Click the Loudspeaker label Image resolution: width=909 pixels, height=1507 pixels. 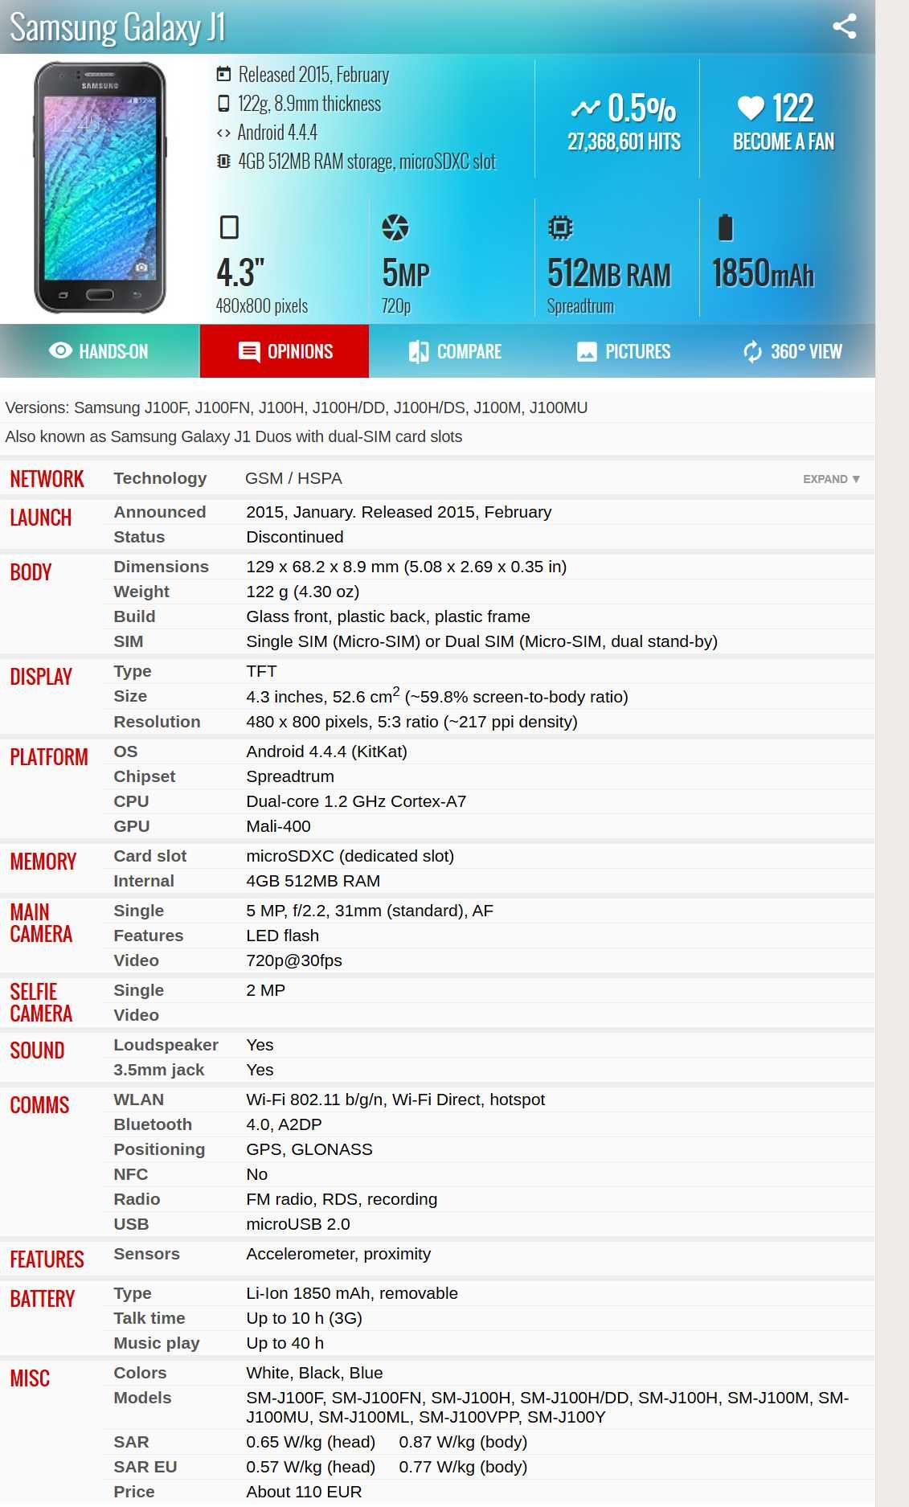point(166,1045)
